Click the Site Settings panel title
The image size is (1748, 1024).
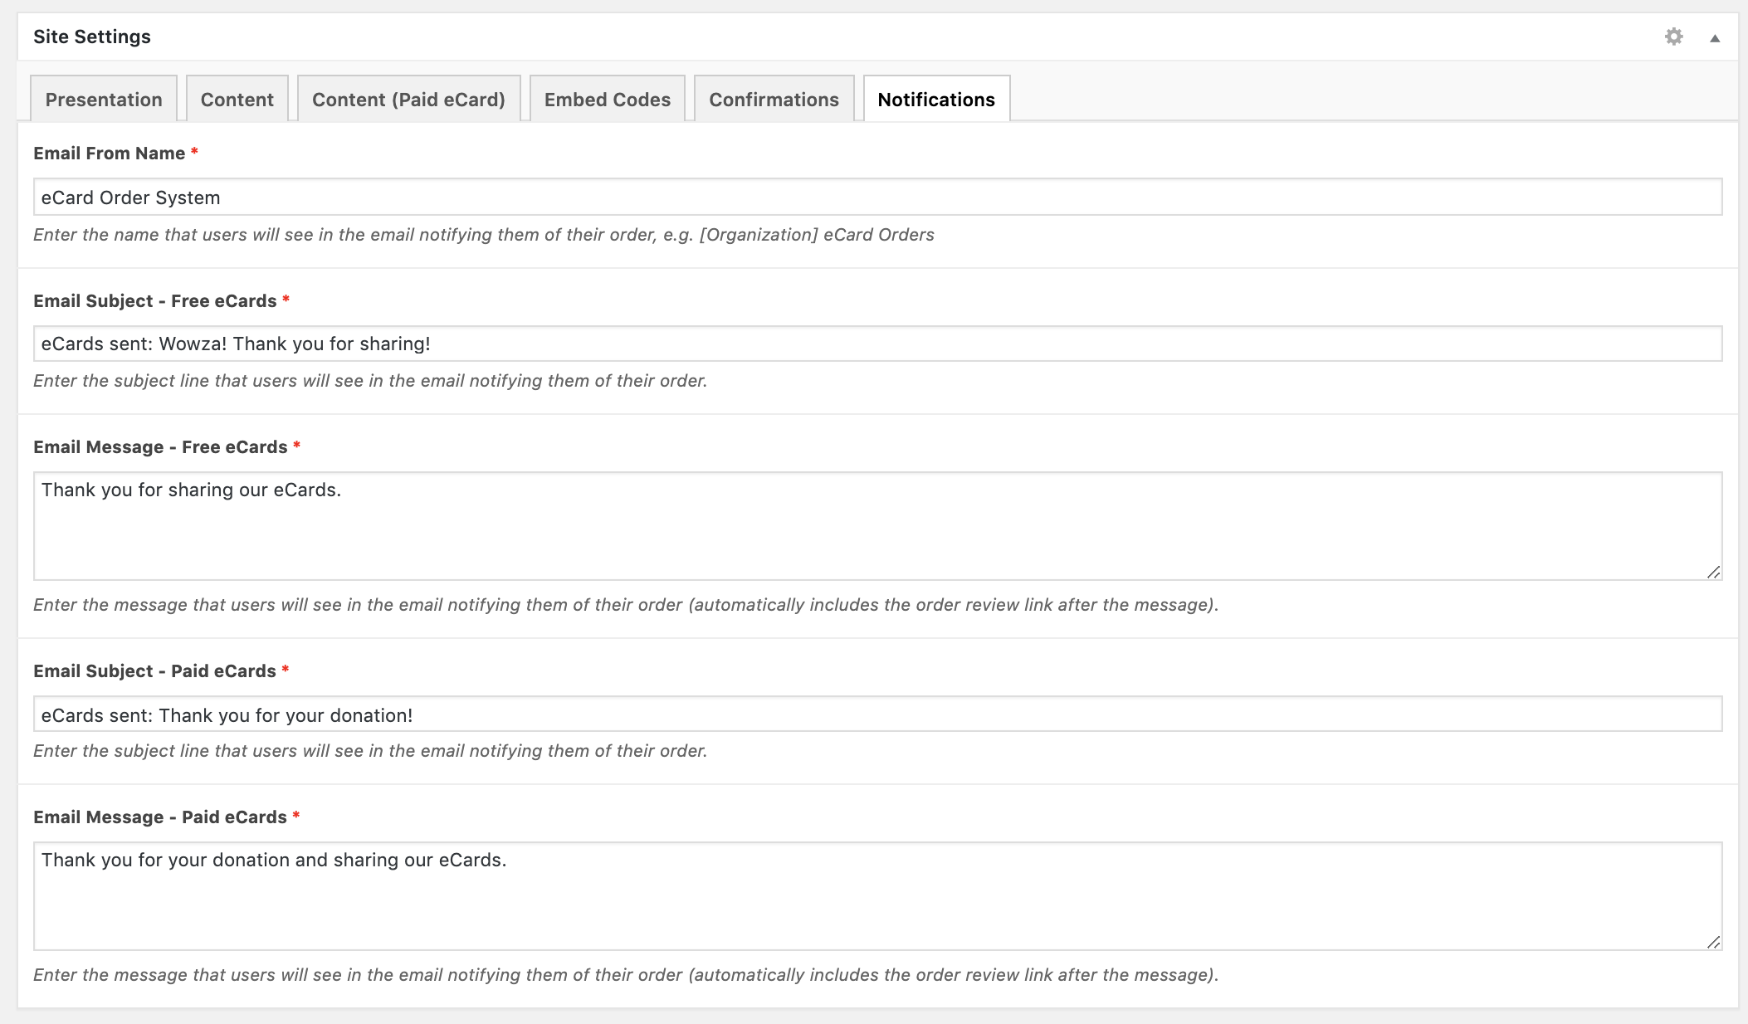tap(92, 37)
